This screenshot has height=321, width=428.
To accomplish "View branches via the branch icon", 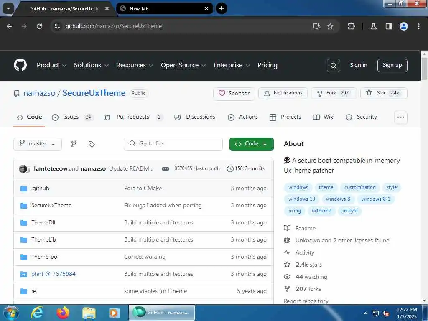I will [x=74, y=144].
